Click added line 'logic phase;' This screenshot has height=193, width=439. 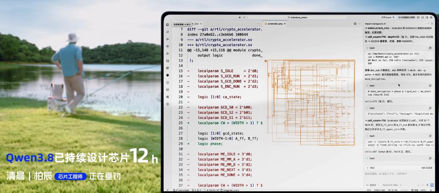click(210, 144)
